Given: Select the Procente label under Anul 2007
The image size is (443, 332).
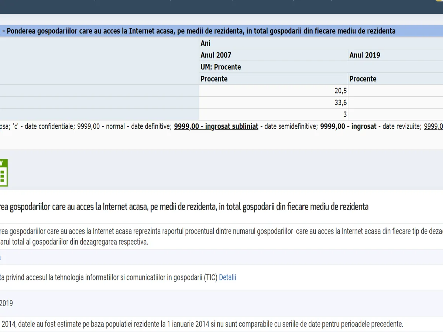Looking at the screenshot, I should (214, 79).
